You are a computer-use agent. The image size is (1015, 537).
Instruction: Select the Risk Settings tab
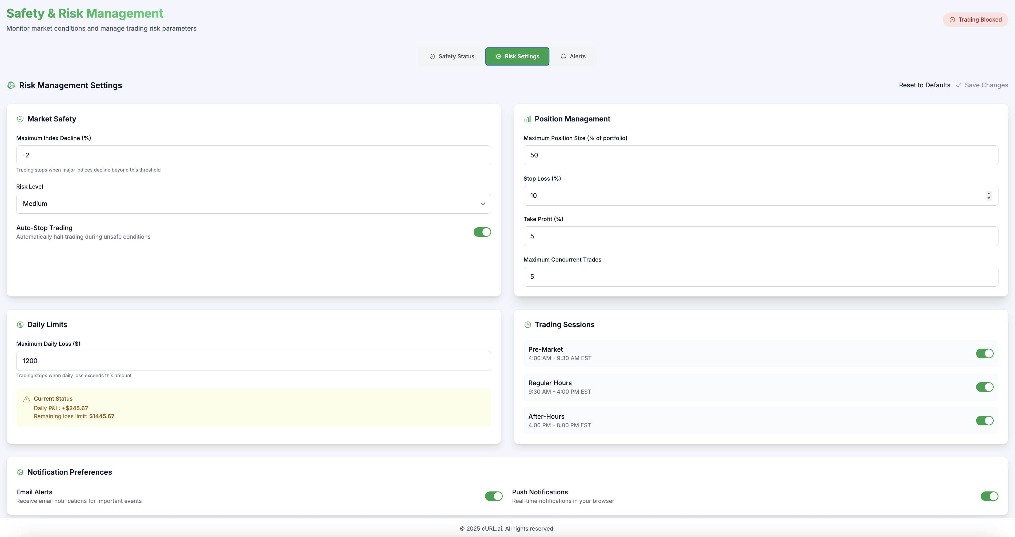coord(517,56)
